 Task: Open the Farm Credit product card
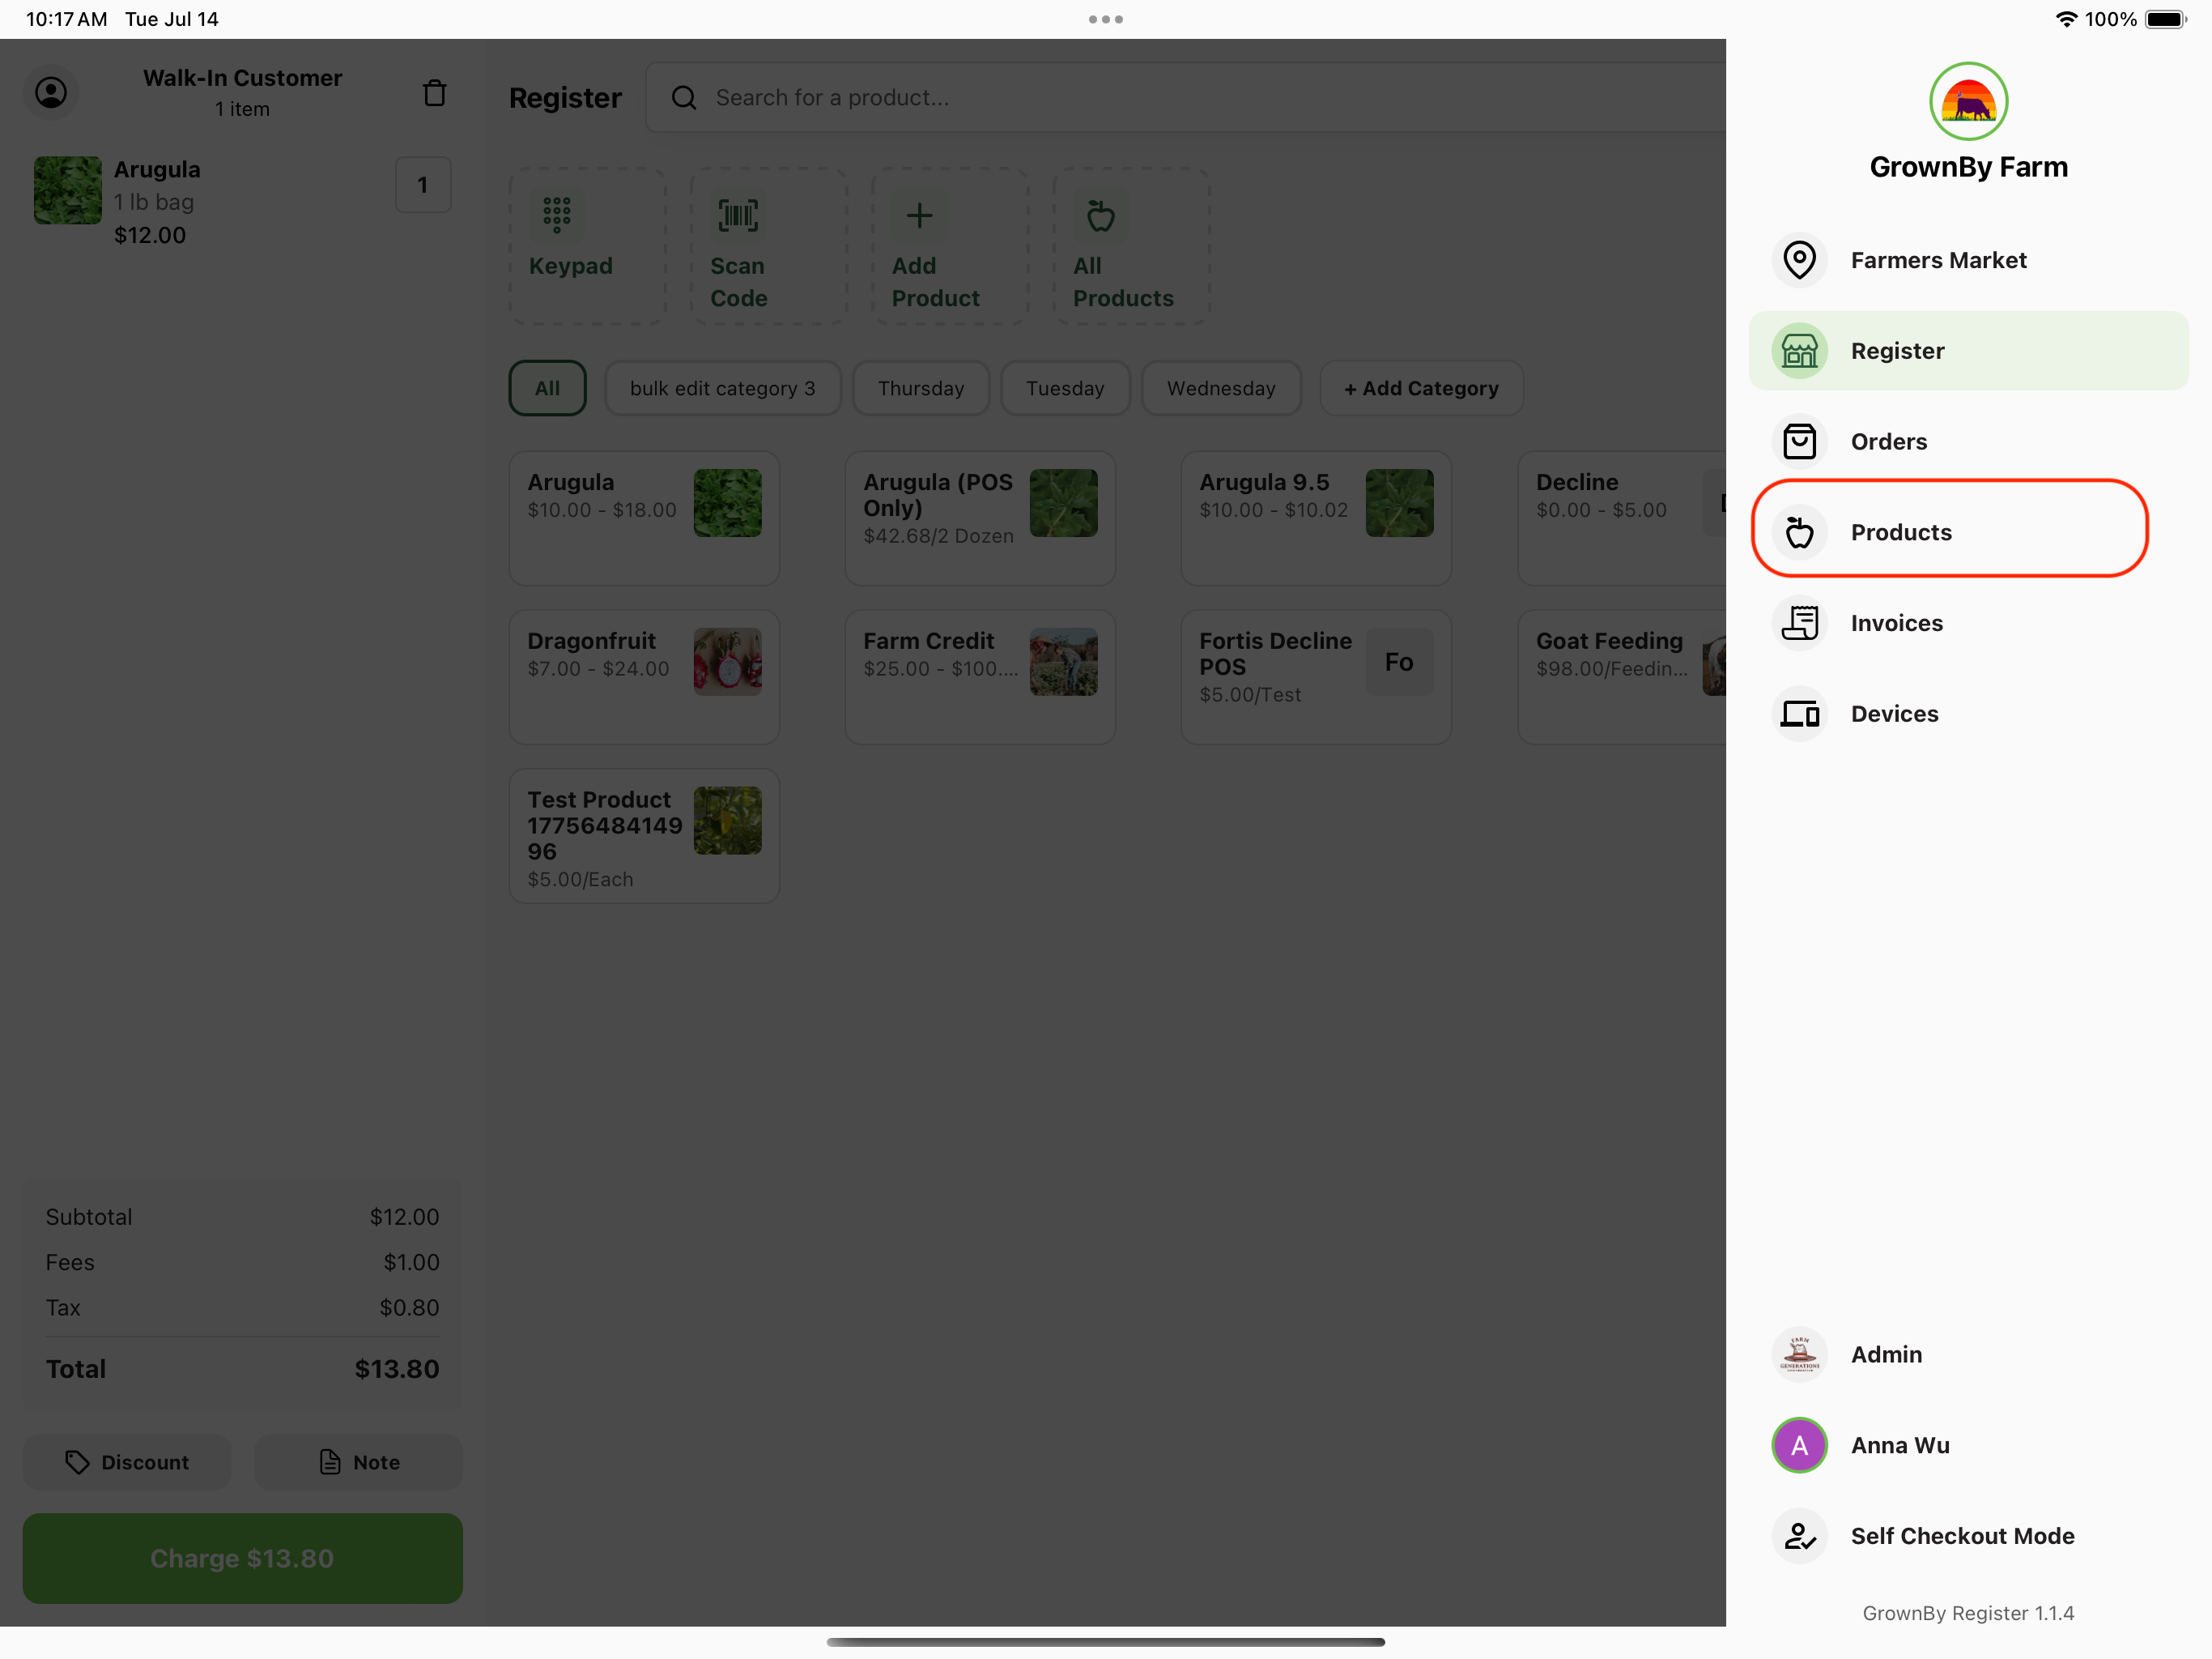[980, 677]
